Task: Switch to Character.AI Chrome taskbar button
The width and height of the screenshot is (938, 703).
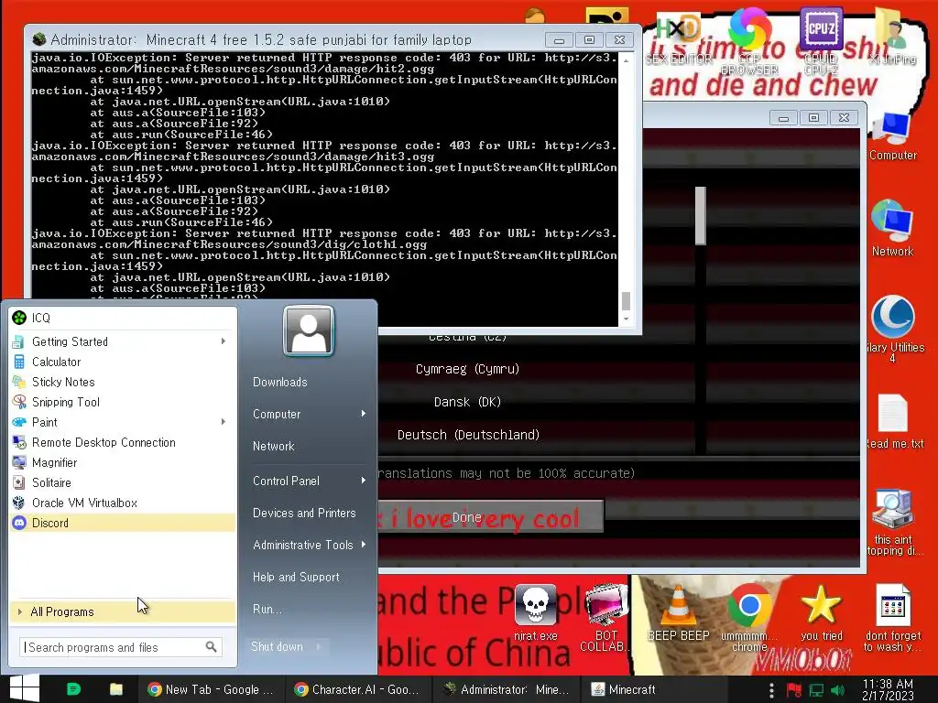Action: point(357,689)
